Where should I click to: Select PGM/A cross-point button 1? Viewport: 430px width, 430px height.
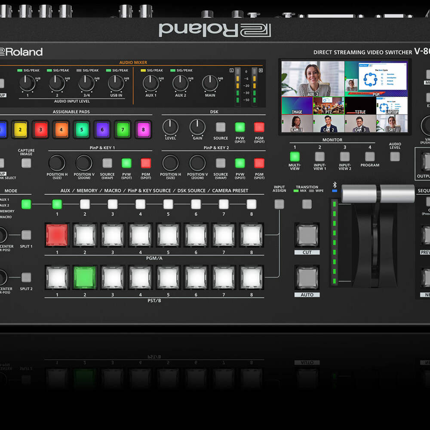tap(57, 235)
